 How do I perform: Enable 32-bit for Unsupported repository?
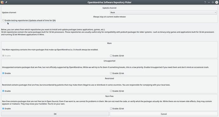pyautogui.click(x=111, y=73)
